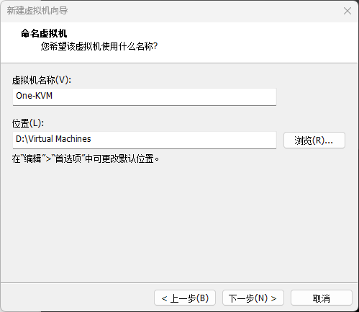Click the D:\Virtual Machines path text
359x312 pixels.
tap(53, 139)
